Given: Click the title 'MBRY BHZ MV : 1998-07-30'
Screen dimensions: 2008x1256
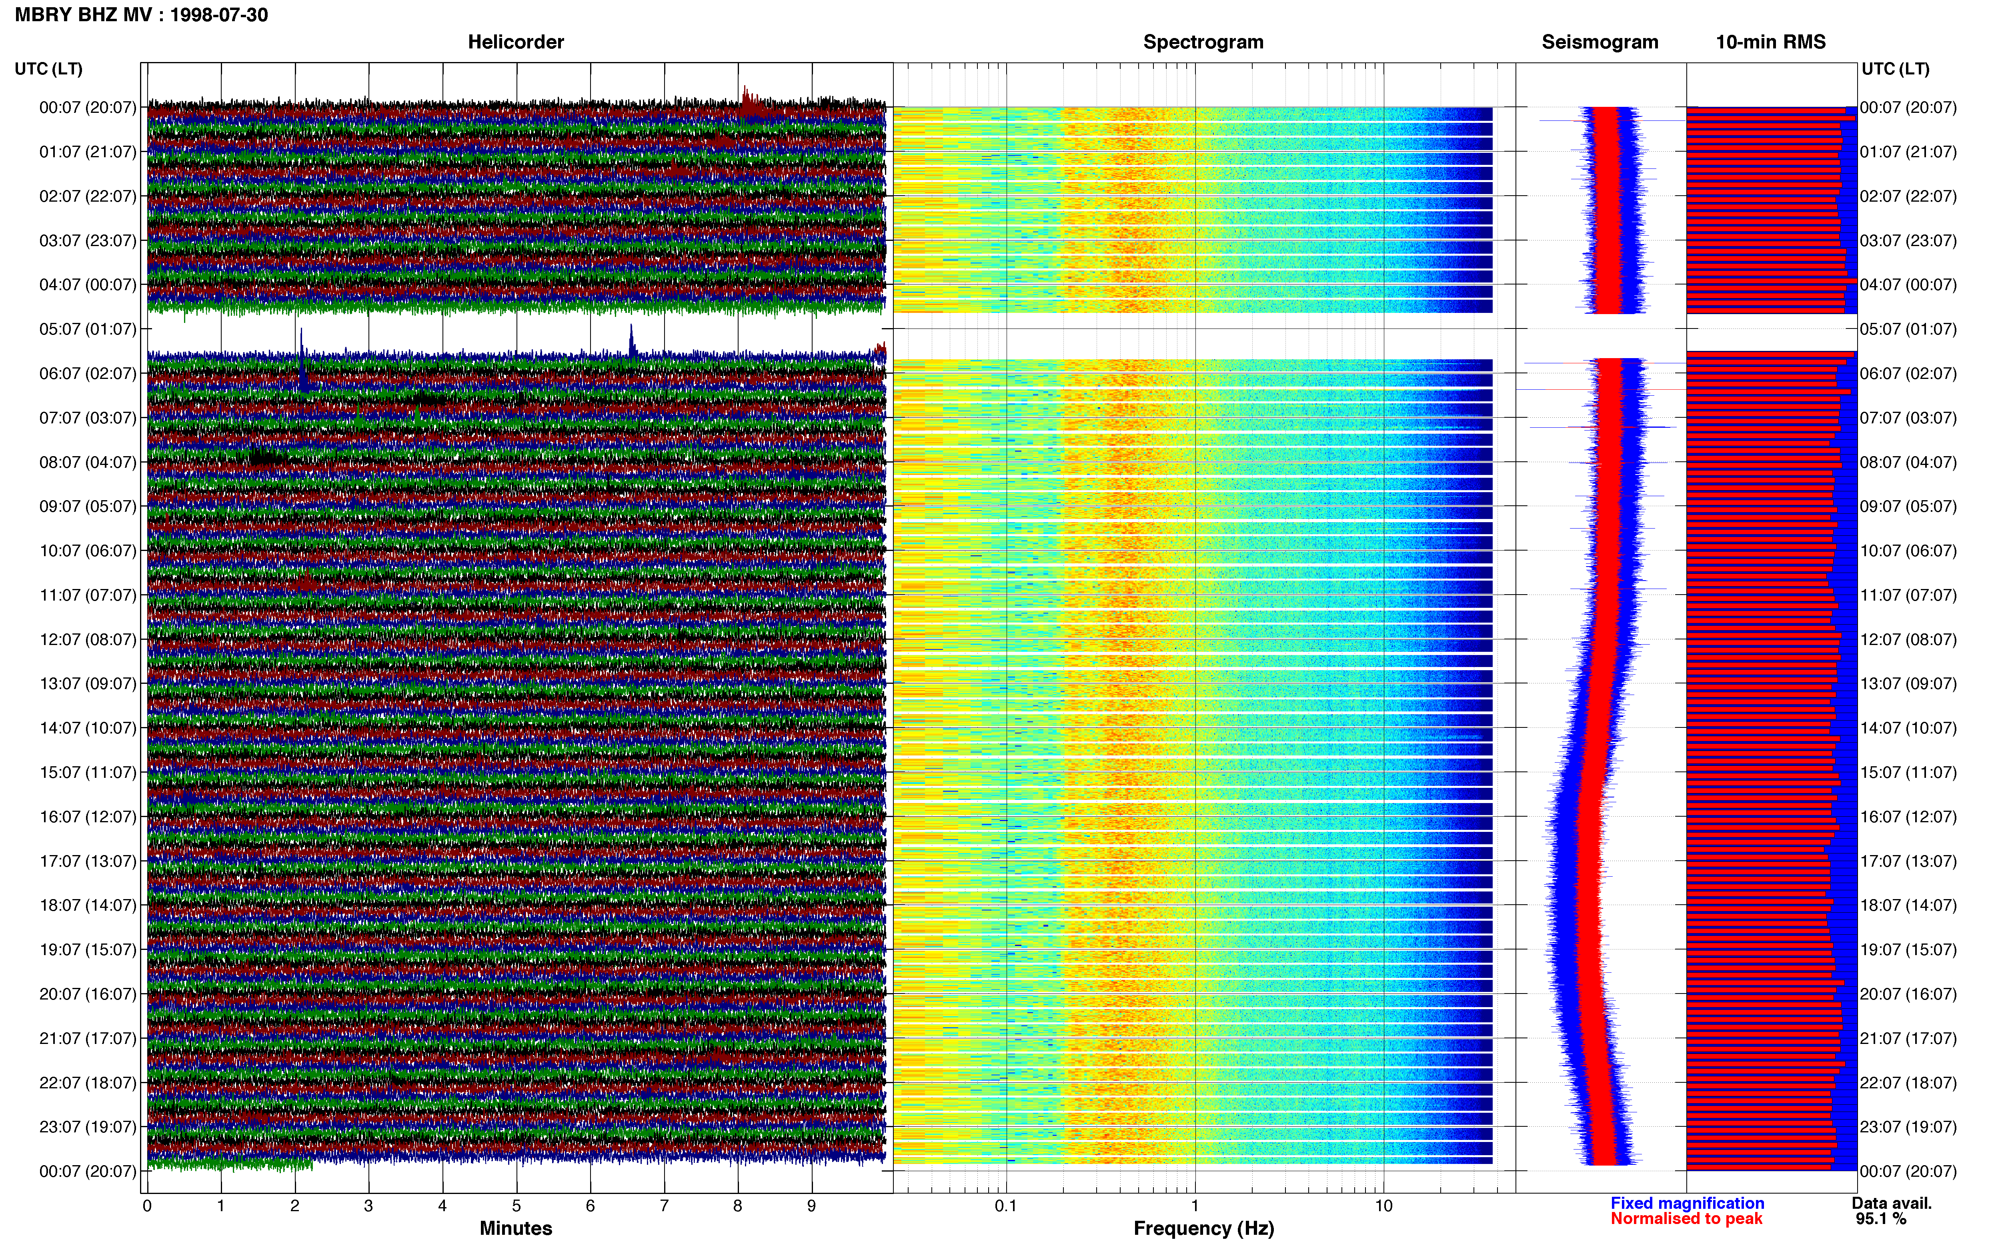Looking at the screenshot, I should click(141, 15).
